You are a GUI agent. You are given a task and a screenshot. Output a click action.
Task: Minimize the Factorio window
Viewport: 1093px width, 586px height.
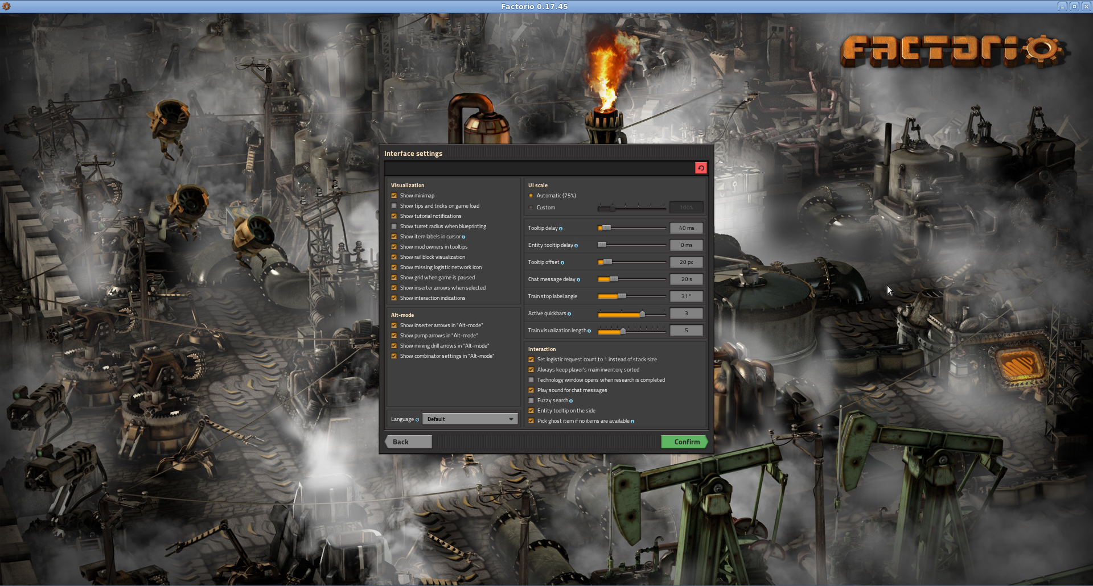pos(1062,6)
